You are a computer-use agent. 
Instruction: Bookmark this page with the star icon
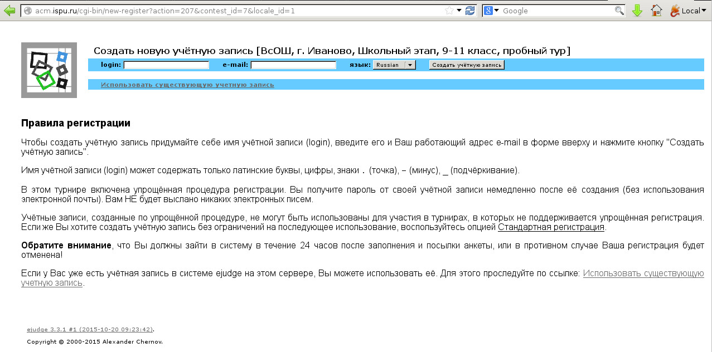[449, 11]
